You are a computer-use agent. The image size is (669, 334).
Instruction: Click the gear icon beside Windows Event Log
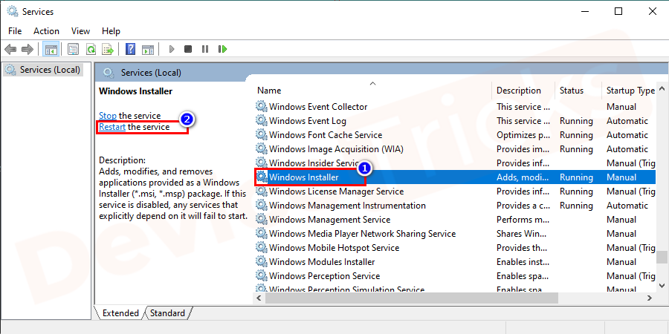pos(261,120)
